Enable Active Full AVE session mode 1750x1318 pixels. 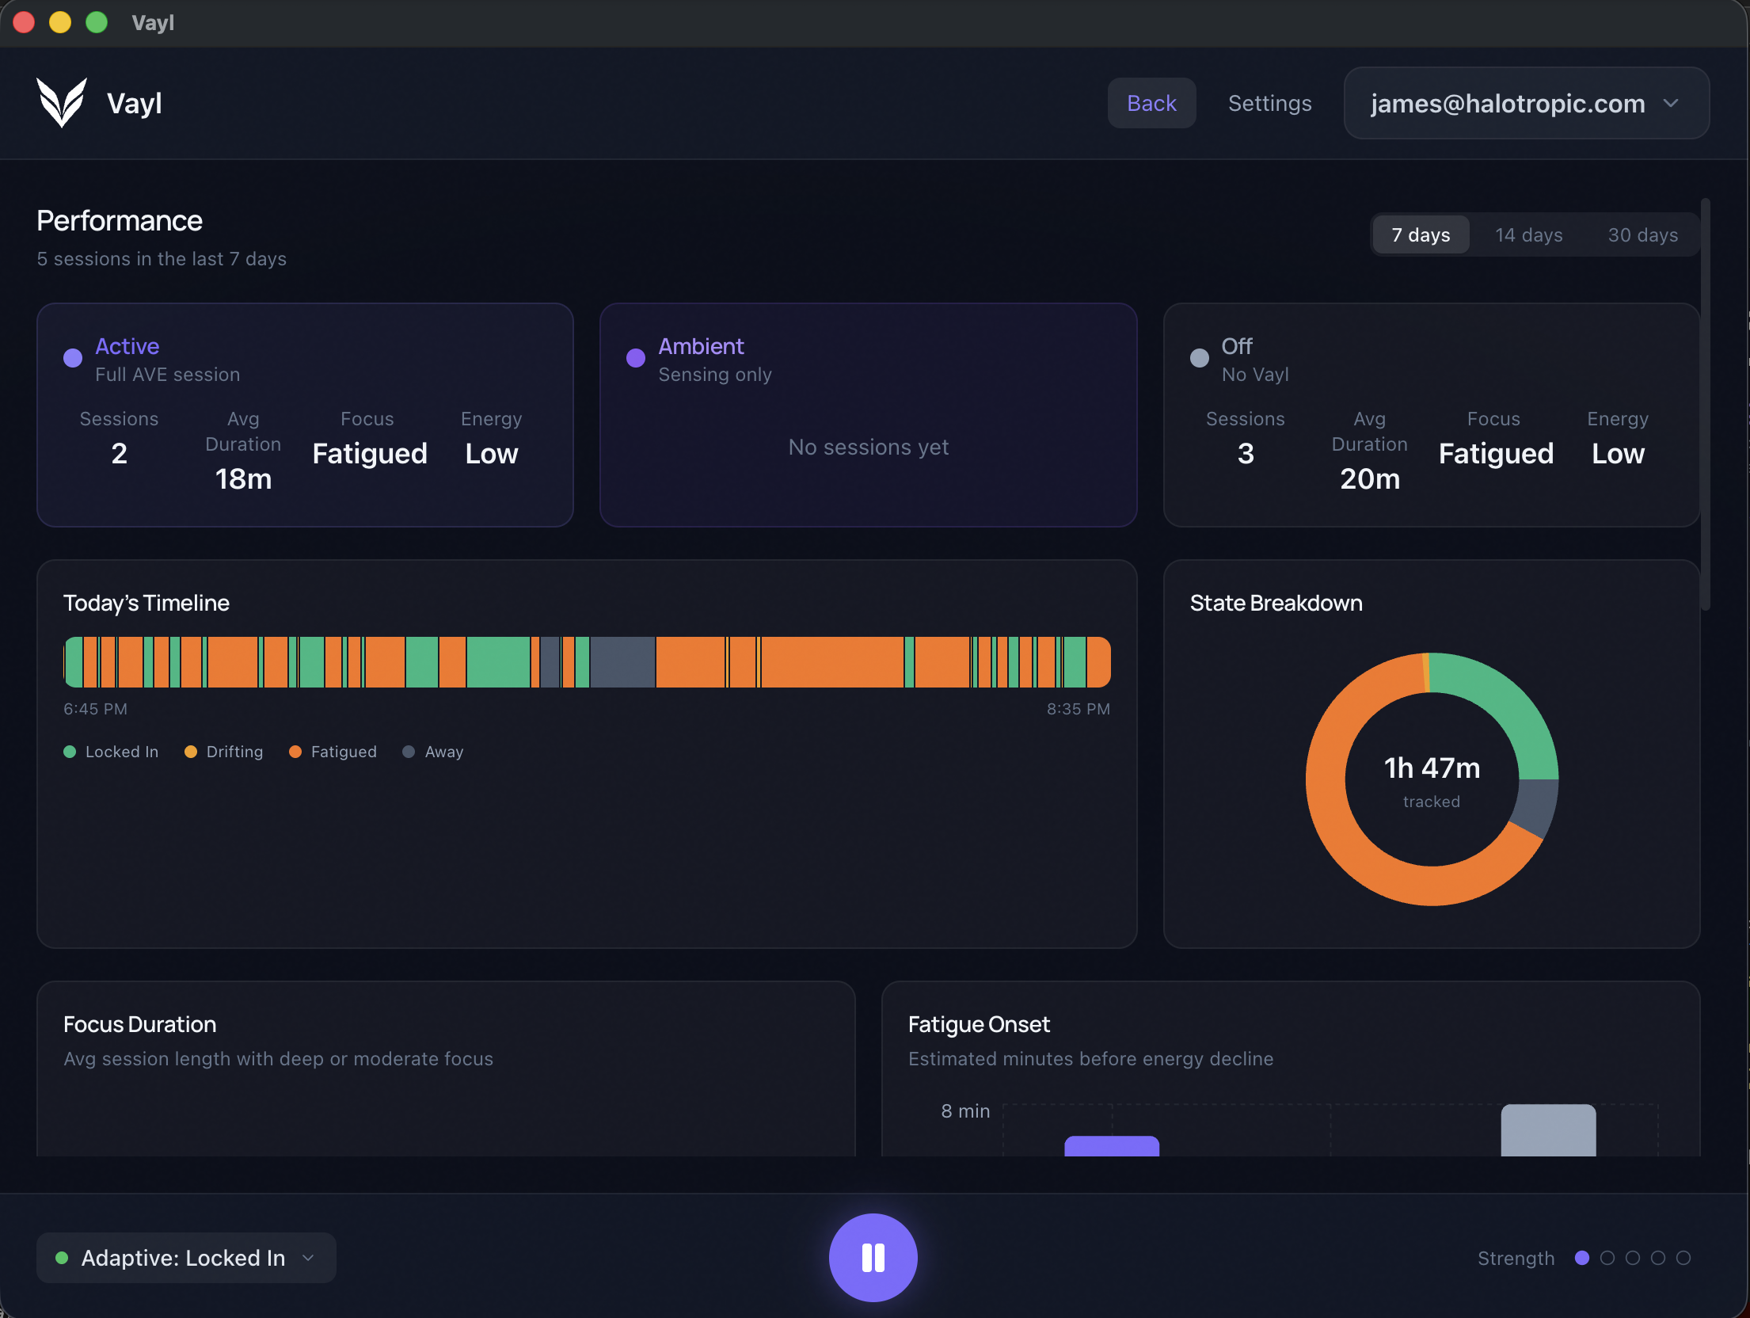(x=305, y=415)
